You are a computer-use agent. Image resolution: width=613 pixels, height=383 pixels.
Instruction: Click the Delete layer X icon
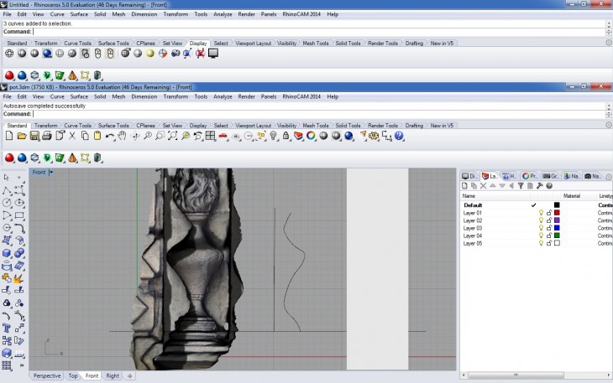tap(483, 185)
